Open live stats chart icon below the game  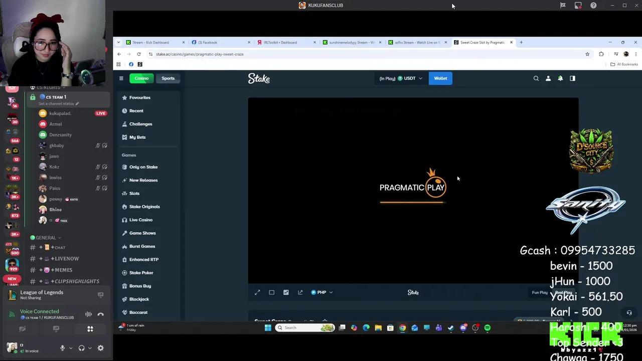pyautogui.click(x=286, y=292)
